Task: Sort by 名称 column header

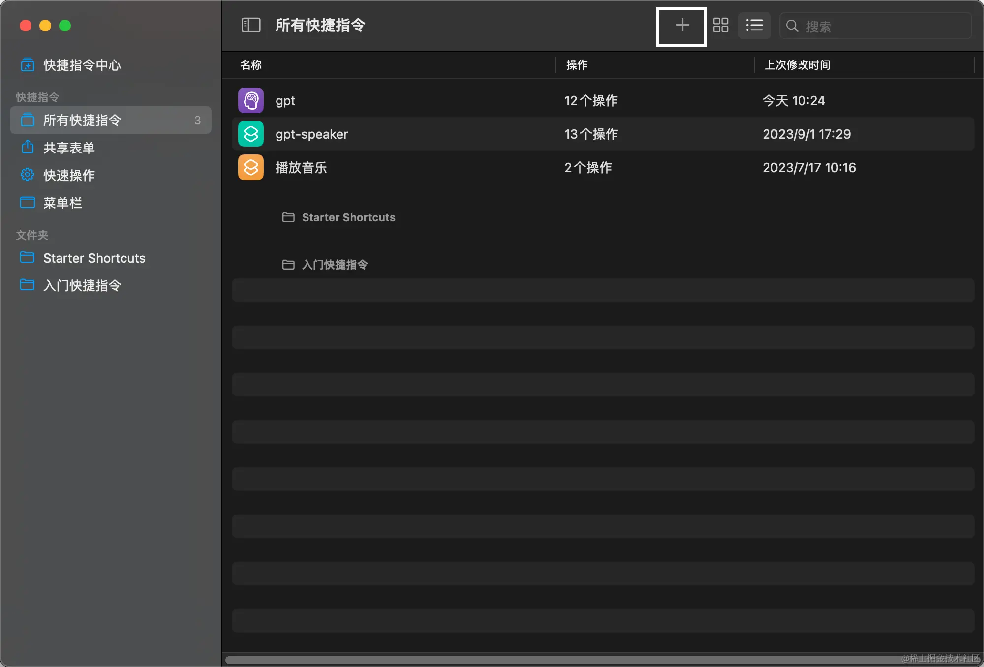Action: coord(251,65)
